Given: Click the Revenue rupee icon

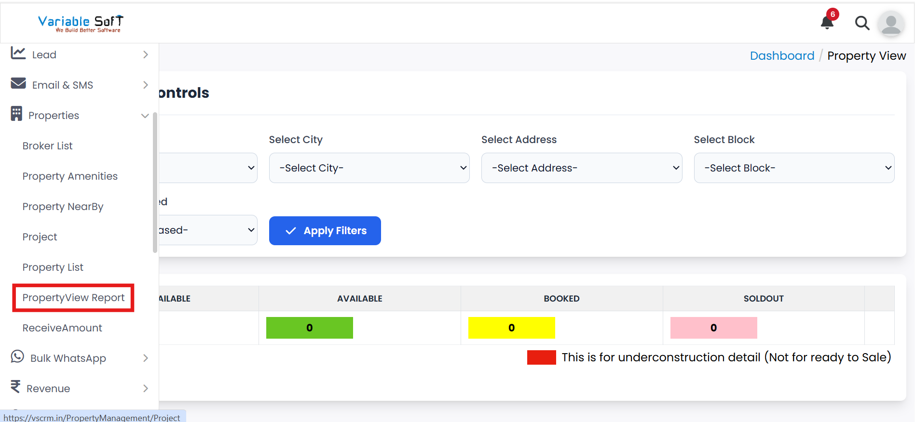Looking at the screenshot, I should (15, 387).
